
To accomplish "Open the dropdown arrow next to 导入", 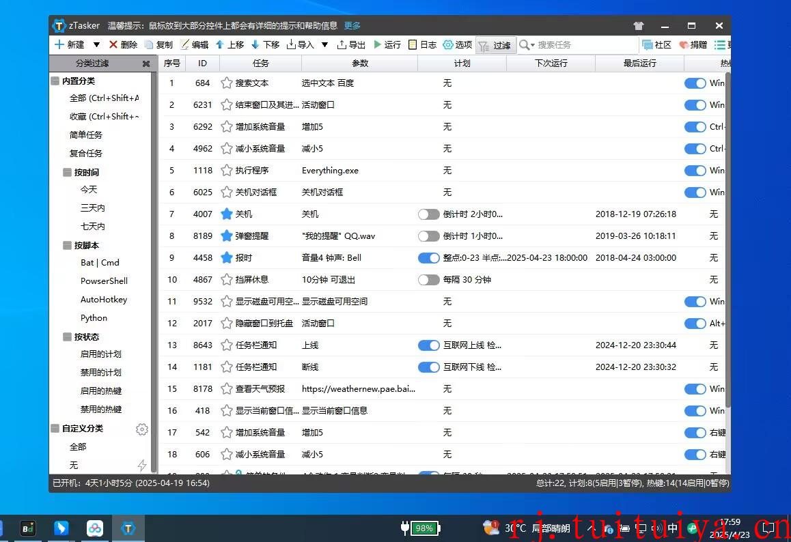I will click(x=325, y=45).
